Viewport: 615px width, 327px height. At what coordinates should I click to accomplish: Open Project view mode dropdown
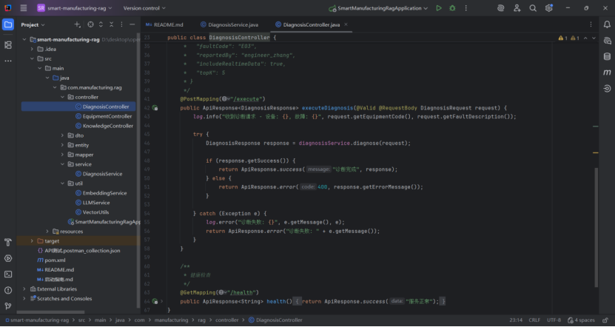33,24
